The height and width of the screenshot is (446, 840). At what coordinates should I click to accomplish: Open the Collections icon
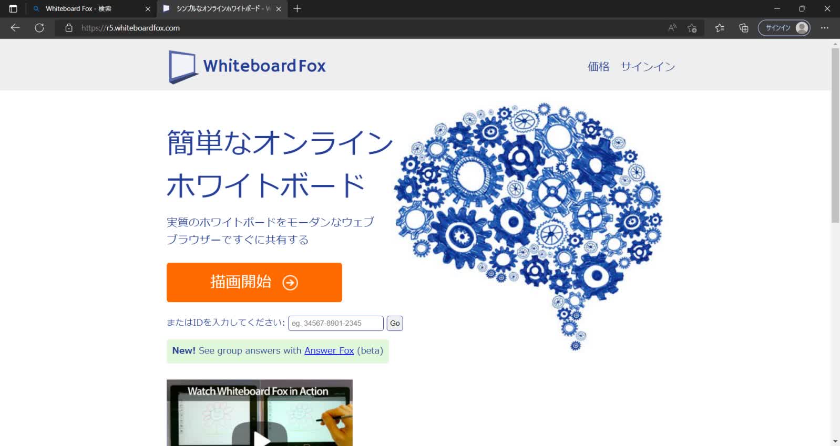[x=744, y=28]
